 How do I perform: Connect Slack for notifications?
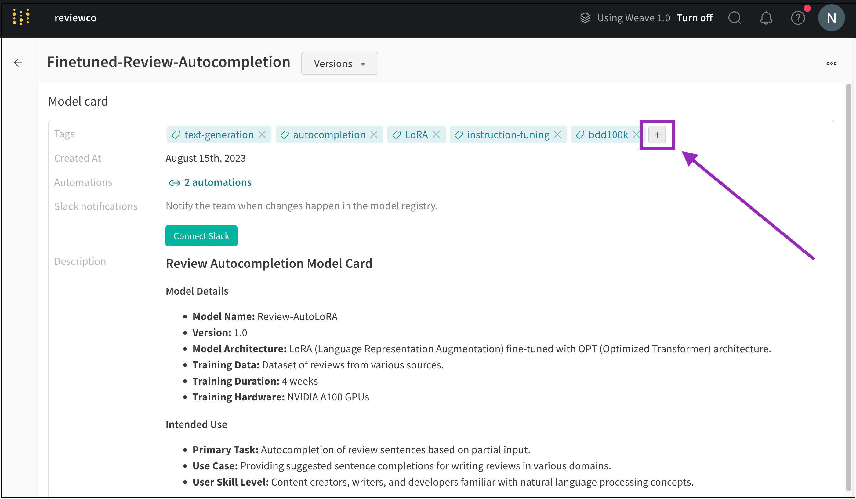coord(201,235)
